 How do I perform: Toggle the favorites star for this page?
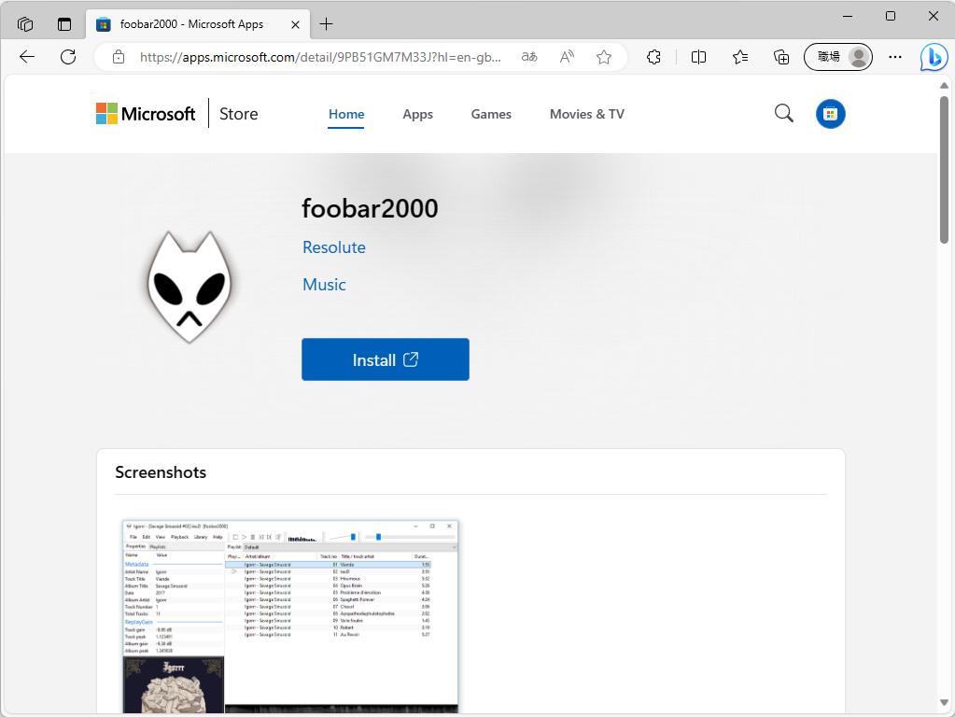[603, 57]
